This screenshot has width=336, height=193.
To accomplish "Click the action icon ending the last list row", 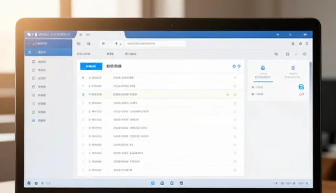I will pos(235,170).
